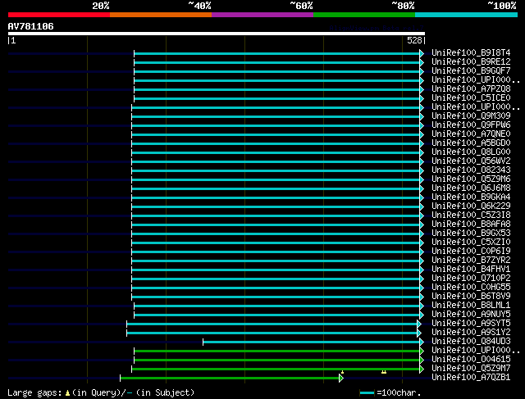Click the green ~80% identity legend segment
This screenshot has height=399, width=525.
pos(364,15)
